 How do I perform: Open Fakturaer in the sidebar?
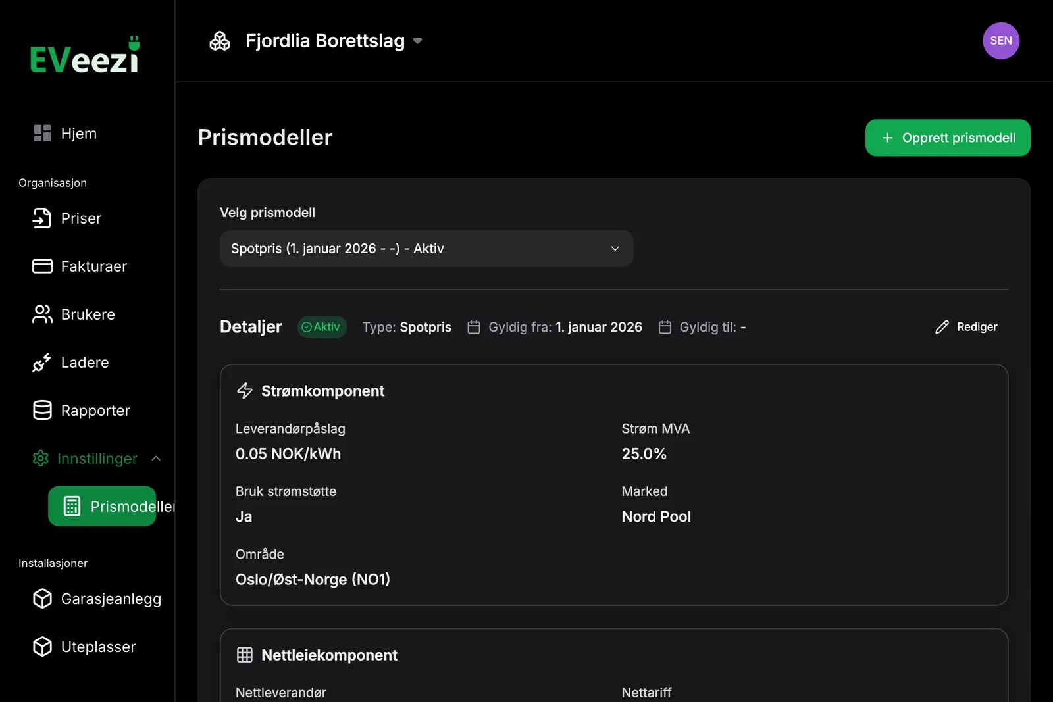pos(94,266)
